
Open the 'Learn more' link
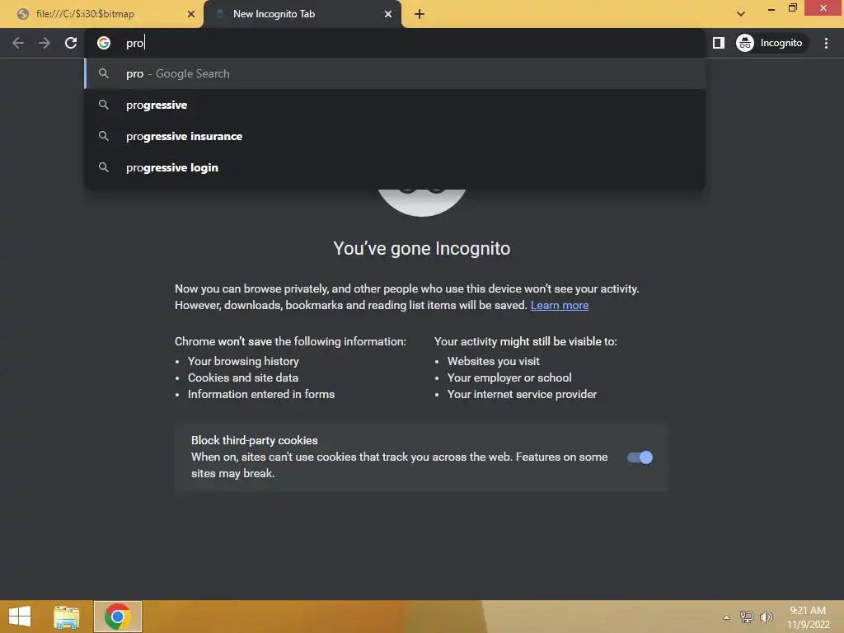point(560,305)
